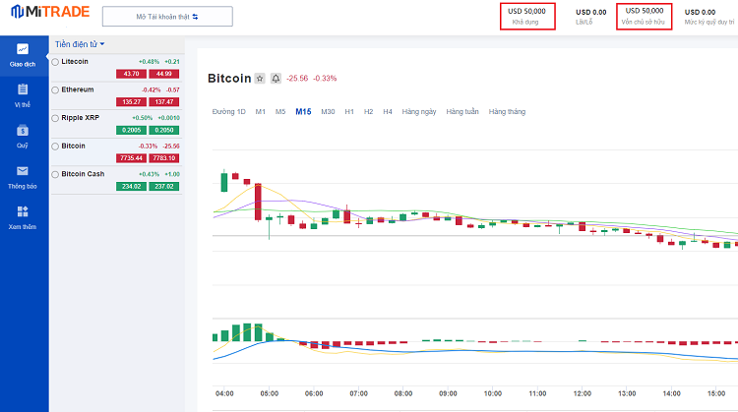
Task: Select the Bitcoin Cash radio button
Action: point(55,174)
